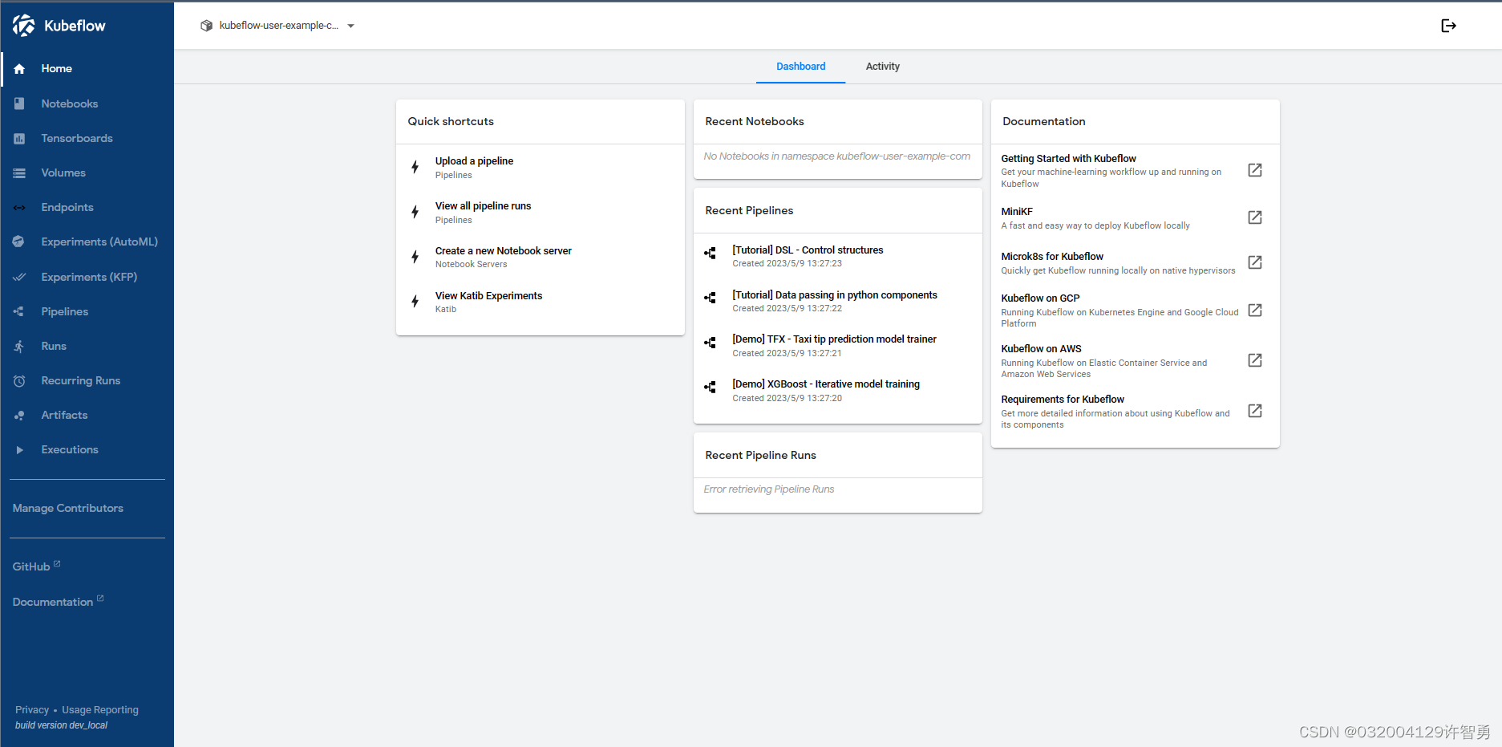Open the Tensorboards sidebar icon
This screenshot has height=747, width=1502.
click(x=19, y=139)
